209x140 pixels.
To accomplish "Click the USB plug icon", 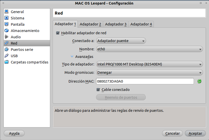I will pyautogui.click(x=7, y=56).
